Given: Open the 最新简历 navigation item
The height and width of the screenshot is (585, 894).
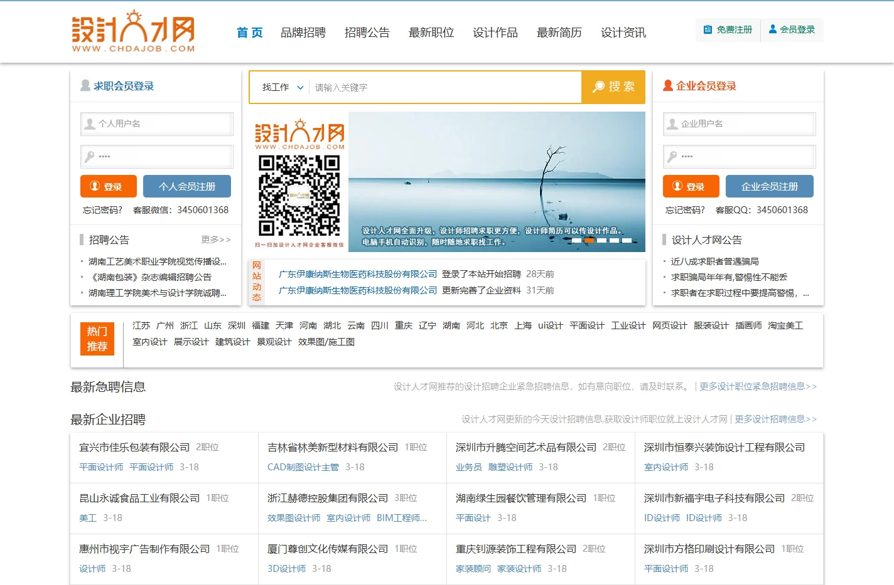Looking at the screenshot, I should (559, 33).
